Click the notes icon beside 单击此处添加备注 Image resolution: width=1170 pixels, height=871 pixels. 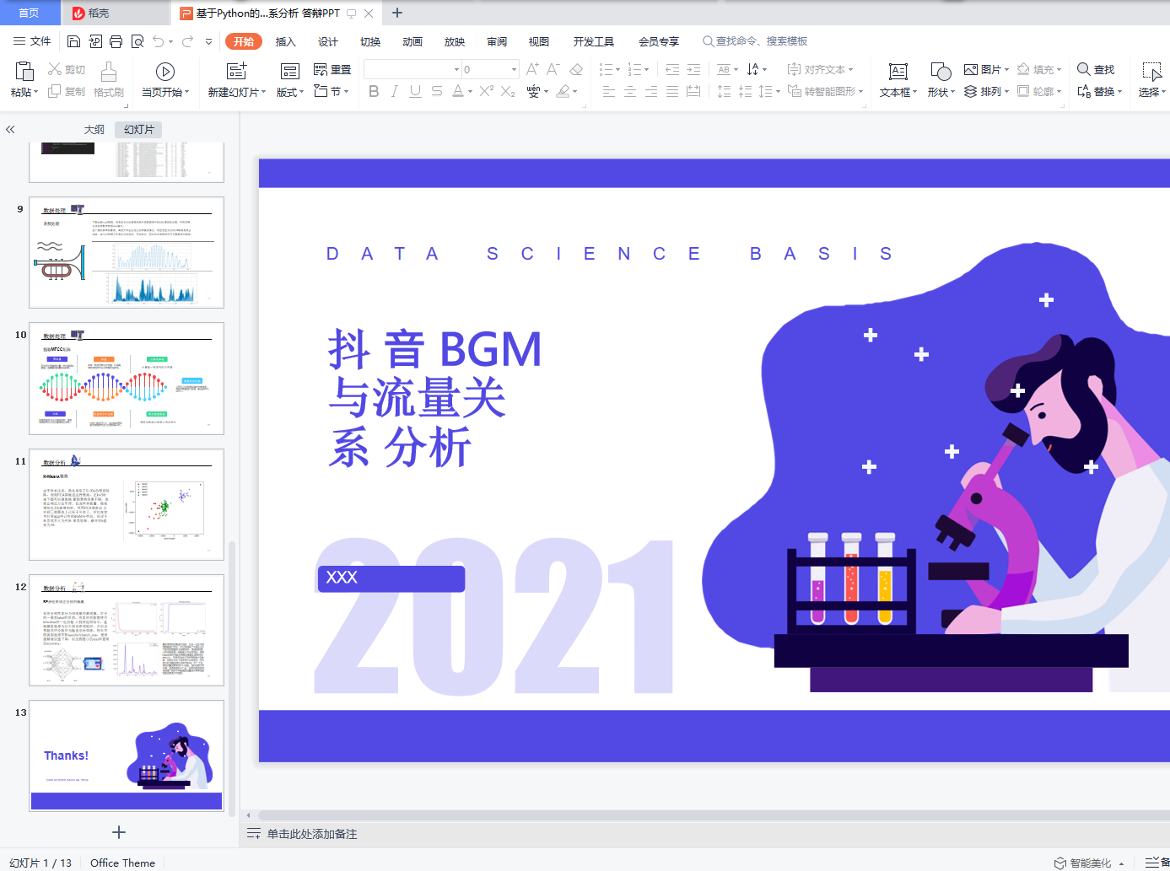coord(253,834)
